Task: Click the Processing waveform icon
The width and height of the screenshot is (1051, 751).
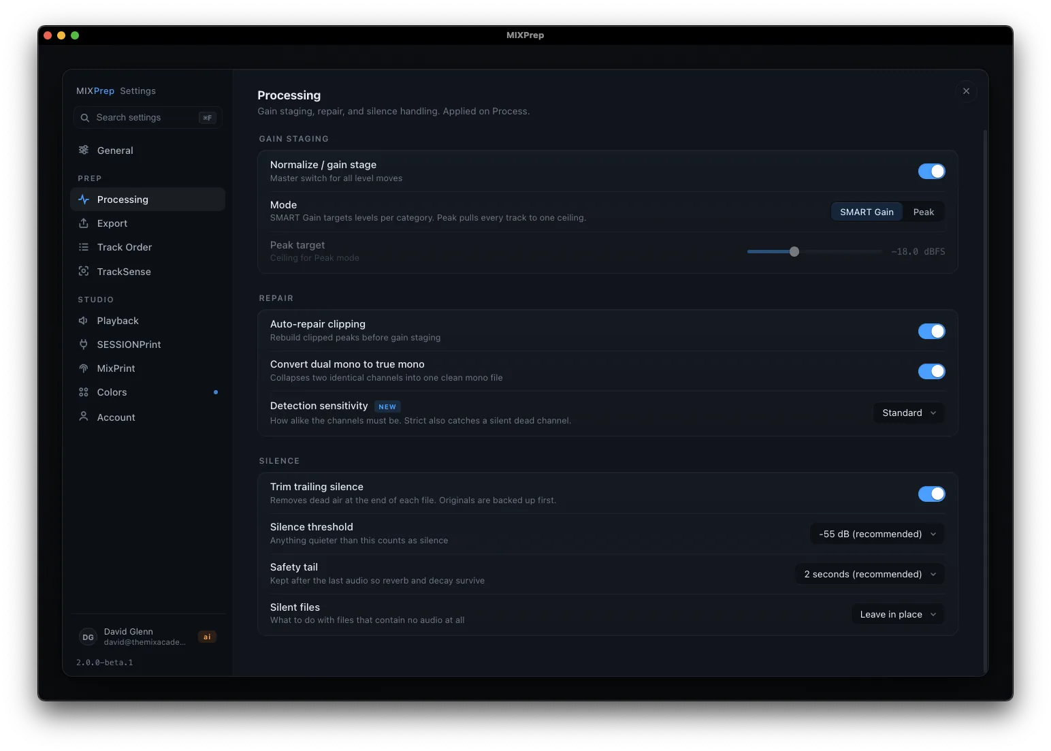Action: pos(84,199)
